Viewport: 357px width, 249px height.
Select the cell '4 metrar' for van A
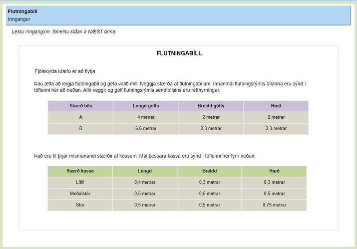coord(146,117)
